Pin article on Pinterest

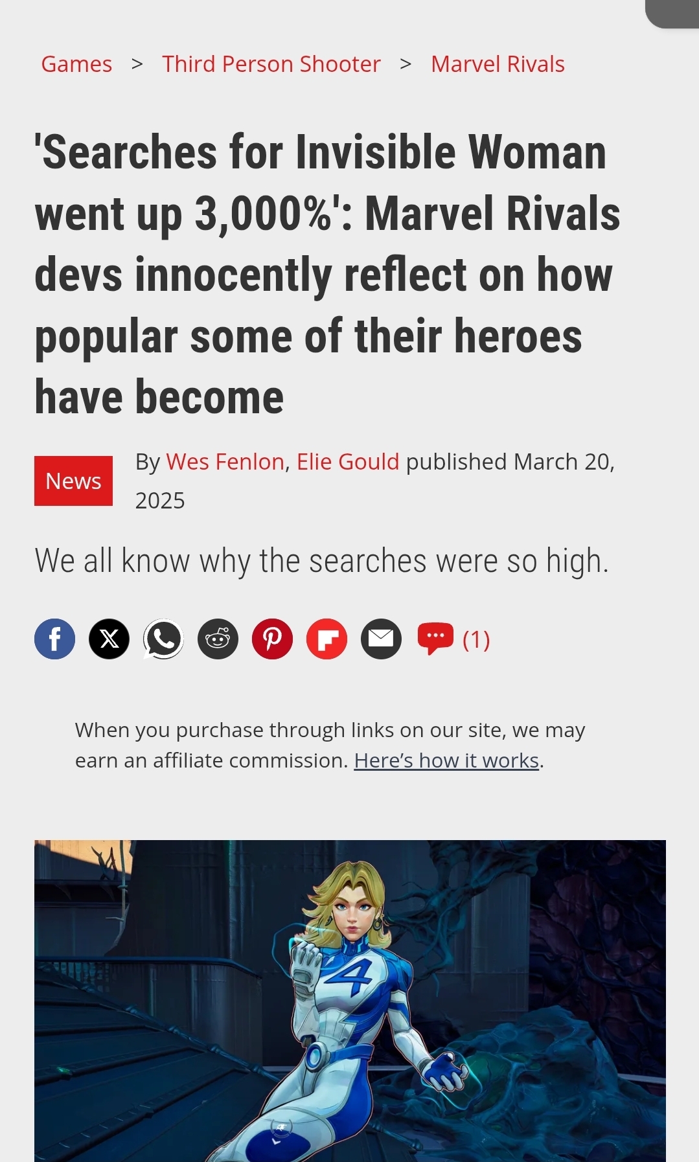(x=272, y=639)
